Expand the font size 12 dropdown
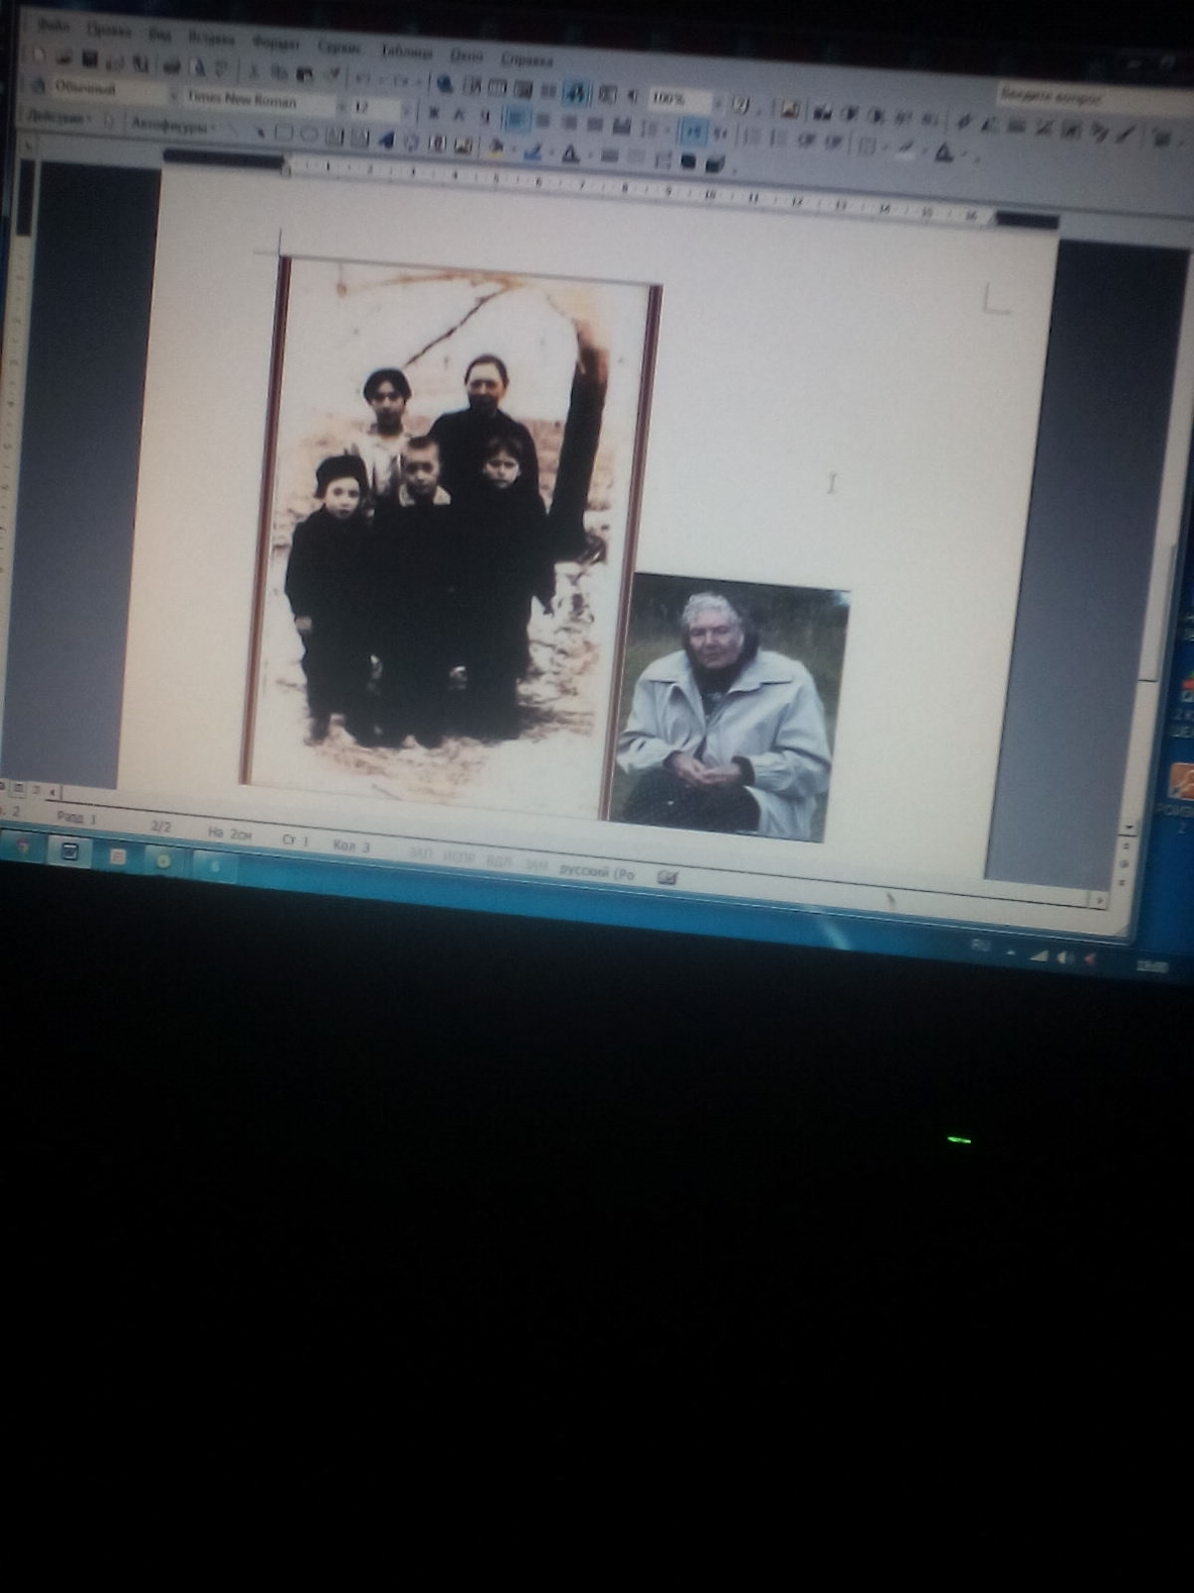The height and width of the screenshot is (1593, 1194). (x=408, y=110)
